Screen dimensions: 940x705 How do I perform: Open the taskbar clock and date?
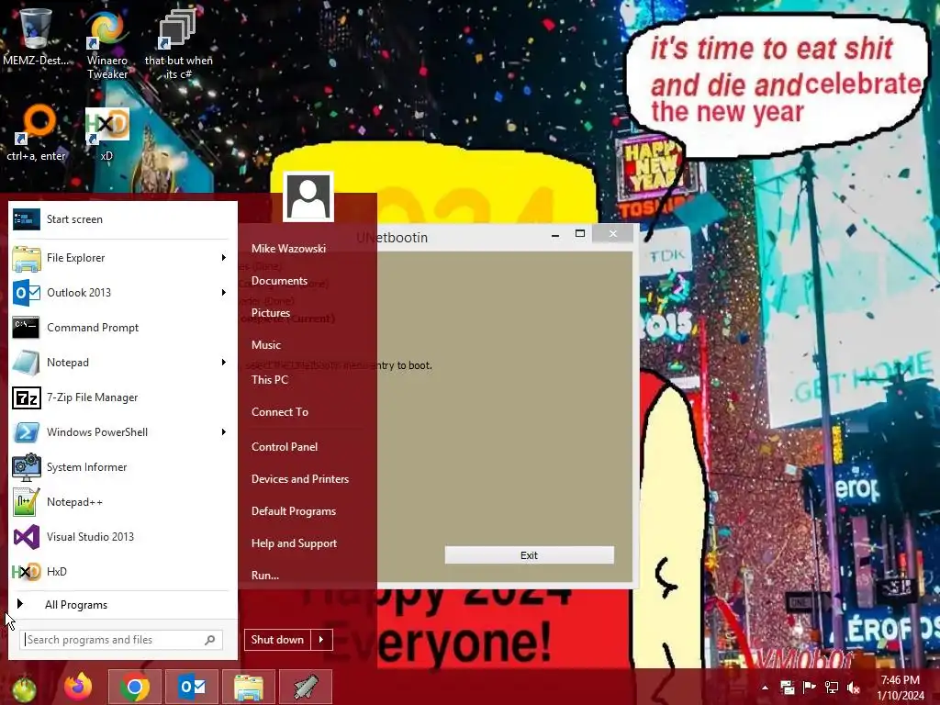pyautogui.click(x=901, y=688)
